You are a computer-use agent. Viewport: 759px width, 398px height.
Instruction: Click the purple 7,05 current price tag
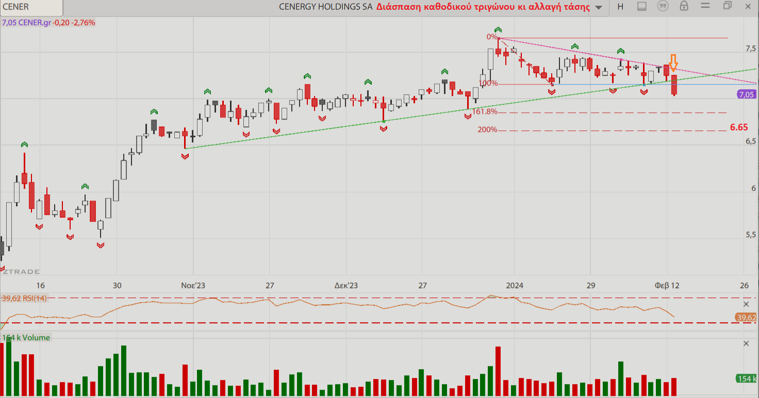(x=746, y=94)
